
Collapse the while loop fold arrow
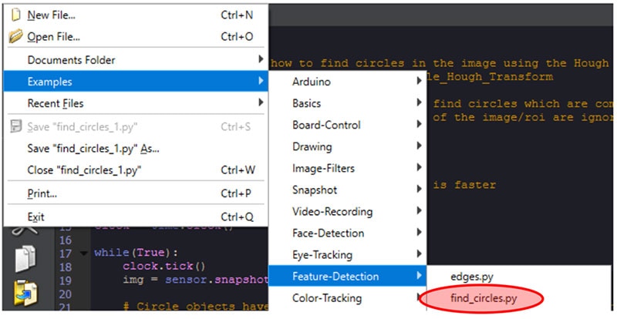pos(83,253)
